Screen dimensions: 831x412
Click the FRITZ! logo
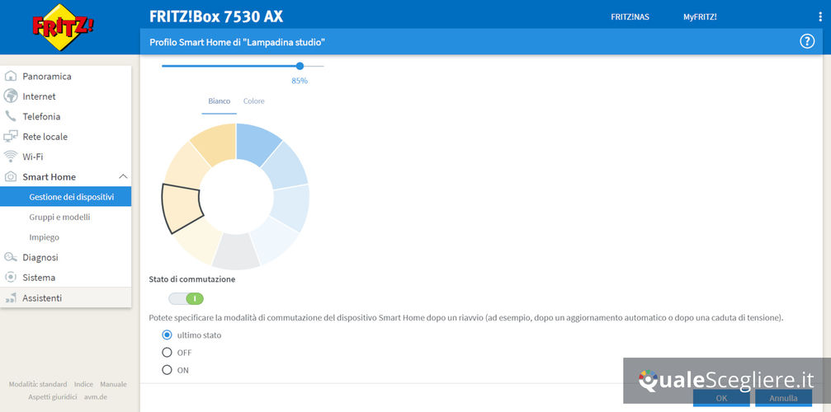point(63,26)
